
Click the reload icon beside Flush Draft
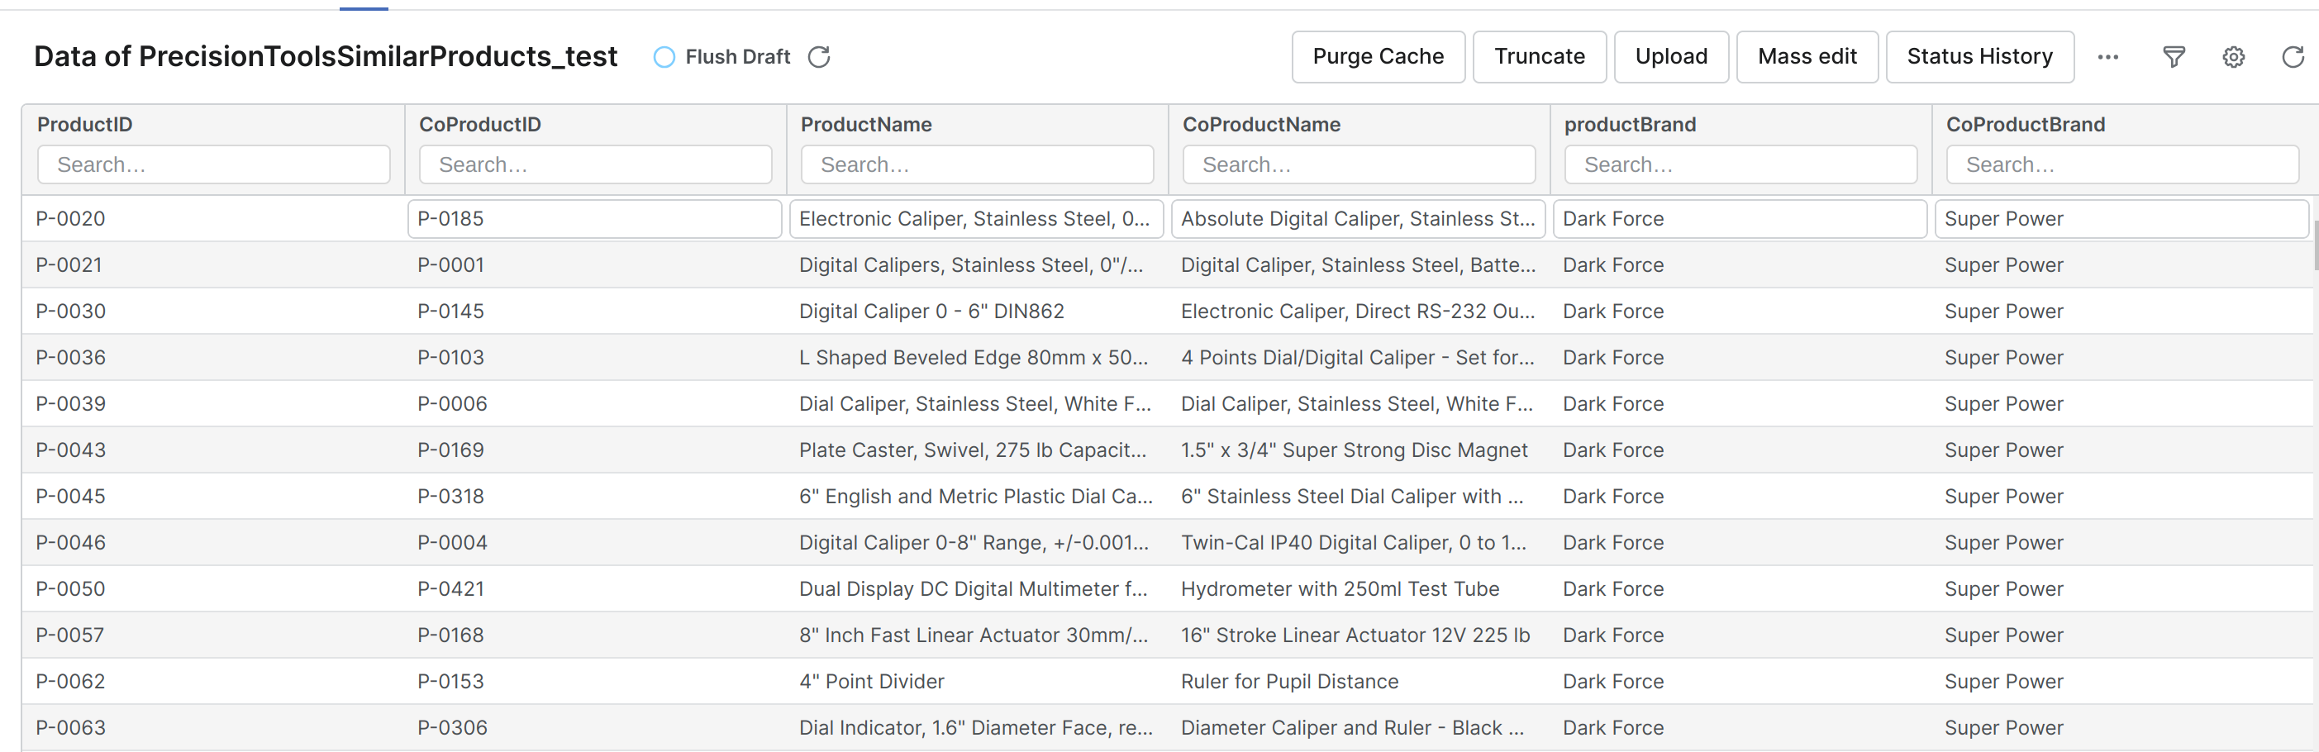point(818,58)
